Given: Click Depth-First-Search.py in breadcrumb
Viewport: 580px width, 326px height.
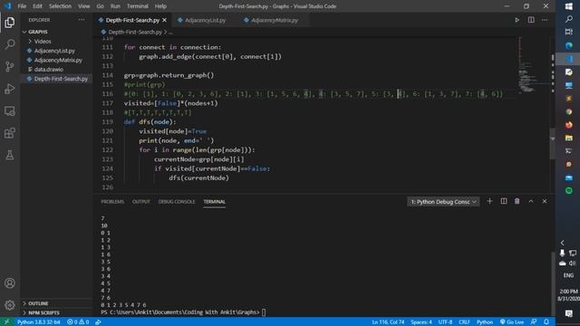Looking at the screenshot, I should coord(135,33).
